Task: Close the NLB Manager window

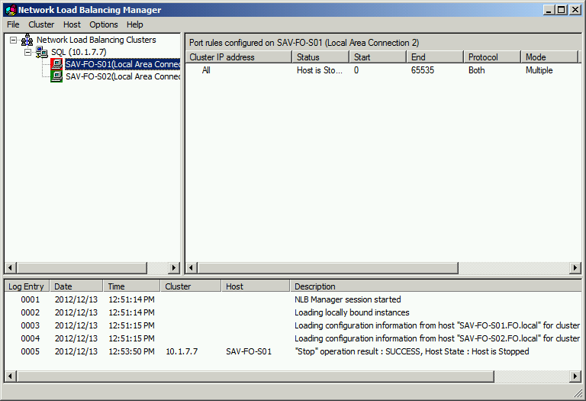Action: pyautogui.click(x=575, y=10)
